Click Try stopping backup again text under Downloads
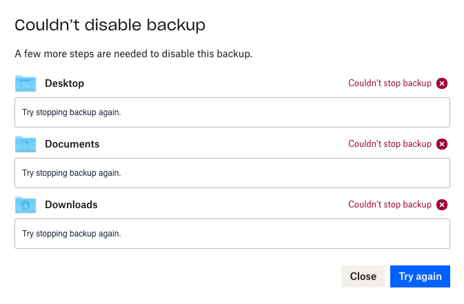Viewport: 464px width, 304px height. [71, 234]
